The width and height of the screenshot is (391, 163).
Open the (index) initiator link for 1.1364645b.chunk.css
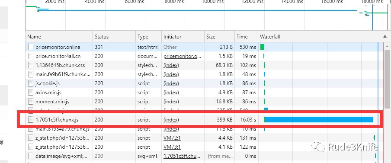pyautogui.click(x=171, y=65)
